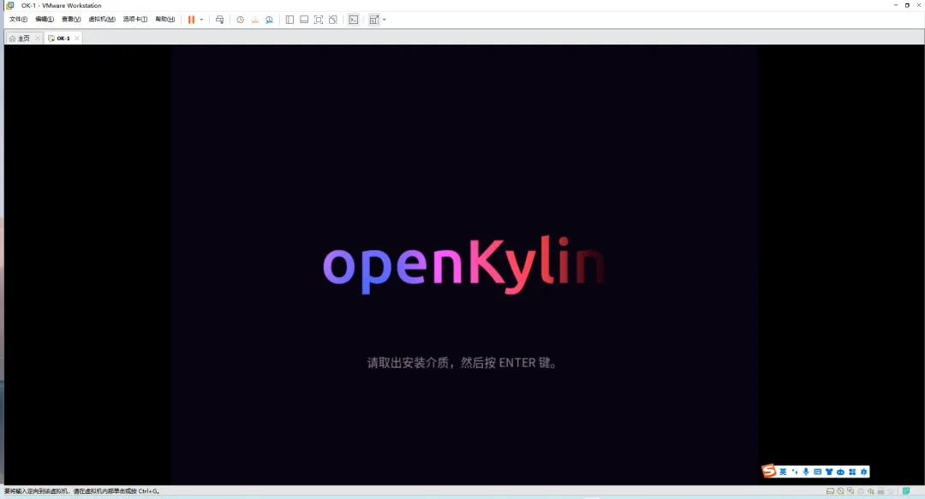Expand the power options dropdown arrow
This screenshot has width=925, height=499.
coord(202,20)
